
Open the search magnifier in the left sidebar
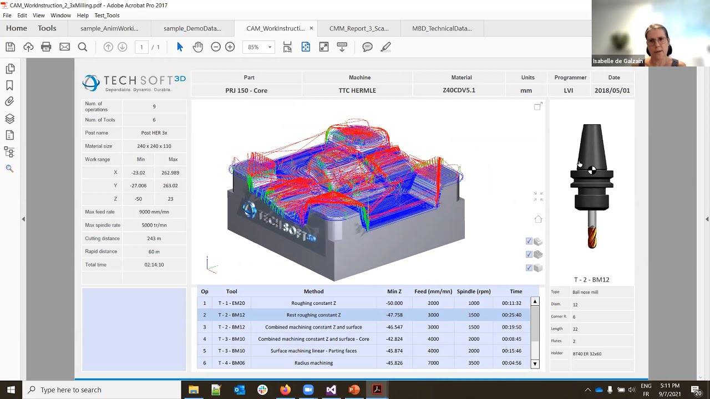click(9, 168)
